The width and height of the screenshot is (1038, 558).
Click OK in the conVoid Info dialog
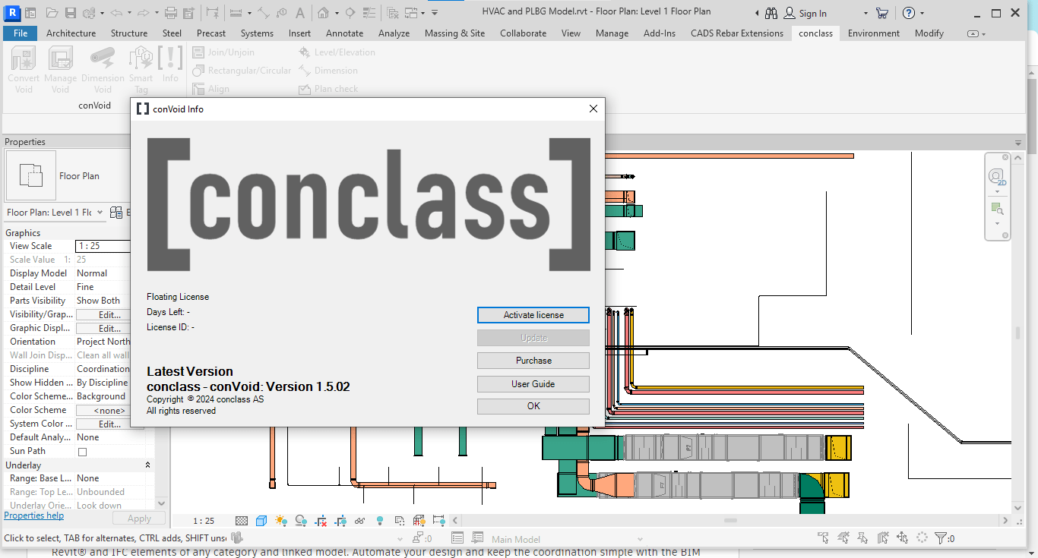click(533, 406)
